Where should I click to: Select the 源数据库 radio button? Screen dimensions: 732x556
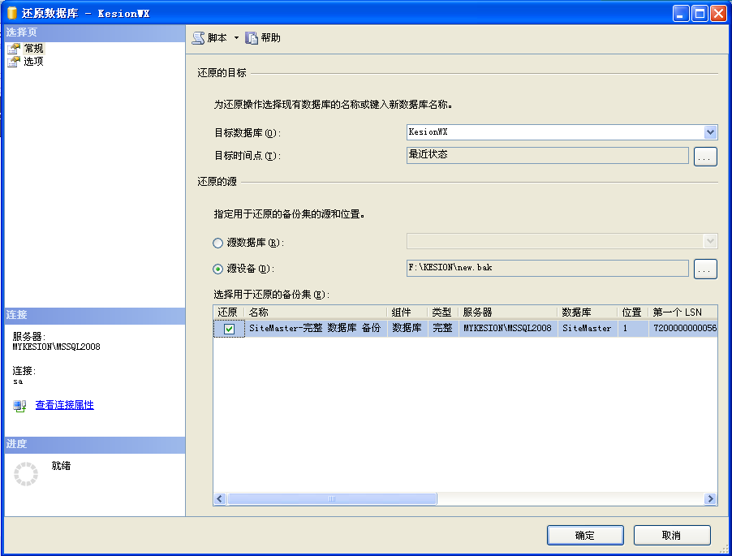tap(217, 243)
